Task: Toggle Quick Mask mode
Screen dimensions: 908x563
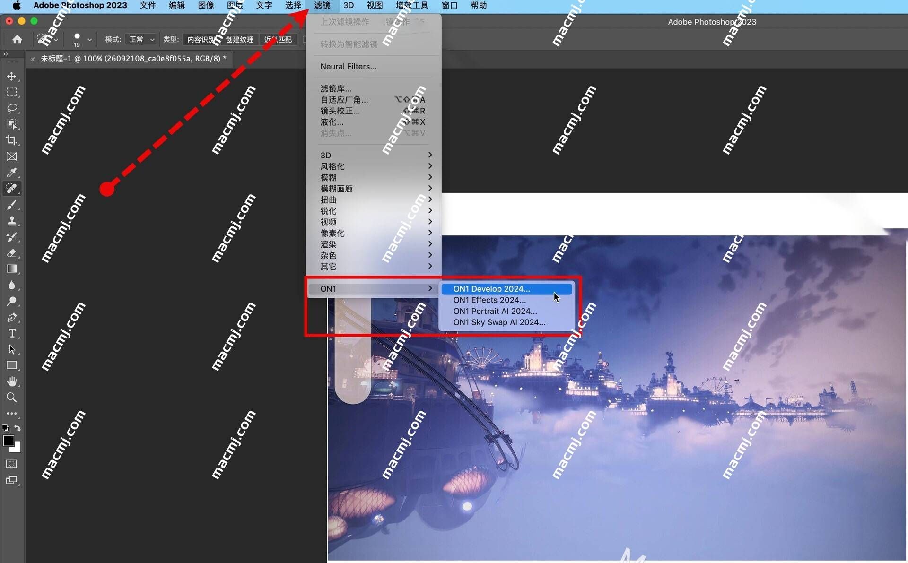Action: (x=12, y=464)
